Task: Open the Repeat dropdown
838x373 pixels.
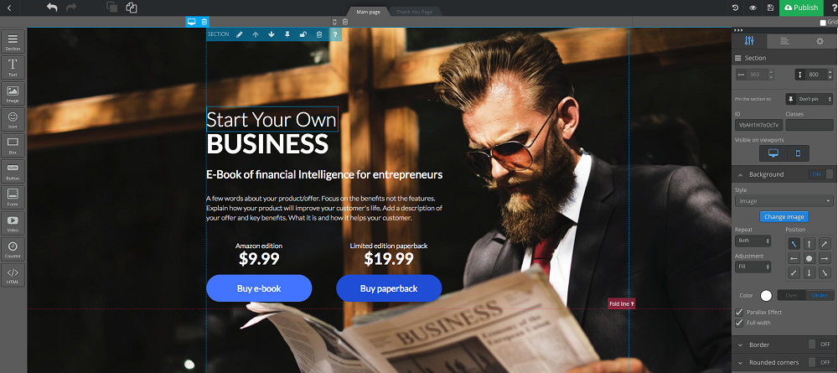Action: pyautogui.click(x=753, y=241)
